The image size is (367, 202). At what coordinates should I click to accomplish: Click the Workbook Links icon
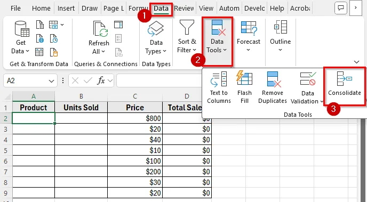coord(118,52)
